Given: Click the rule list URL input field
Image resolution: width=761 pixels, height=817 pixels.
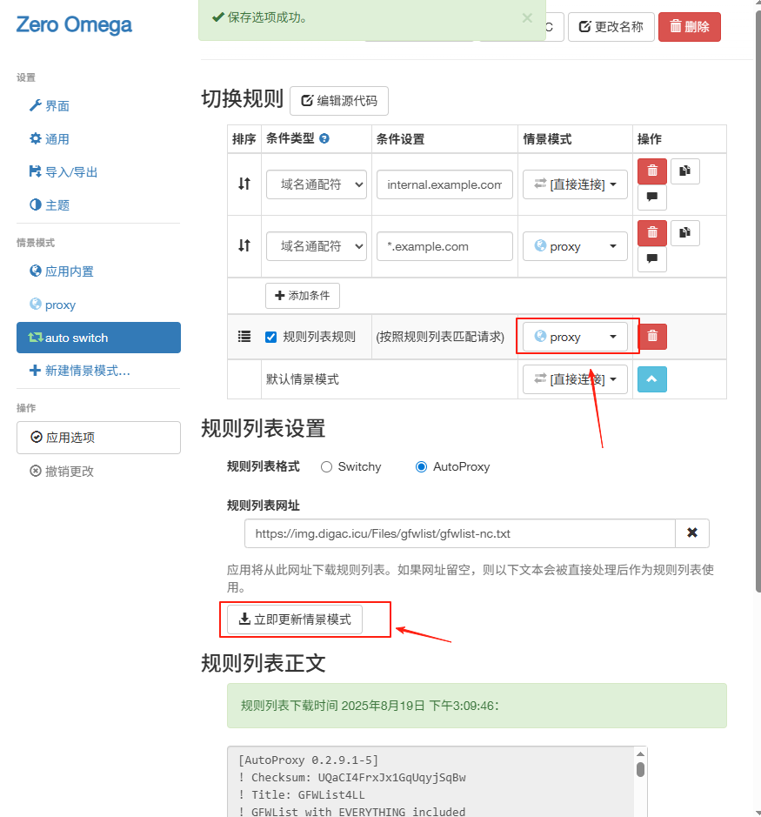Looking at the screenshot, I should 459,532.
